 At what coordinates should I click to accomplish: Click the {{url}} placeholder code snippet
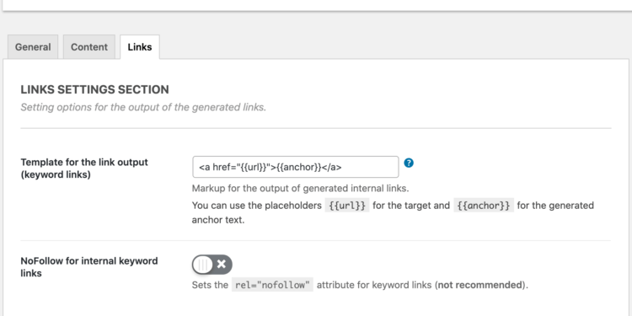pyautogui.click(x=347, y=206)
